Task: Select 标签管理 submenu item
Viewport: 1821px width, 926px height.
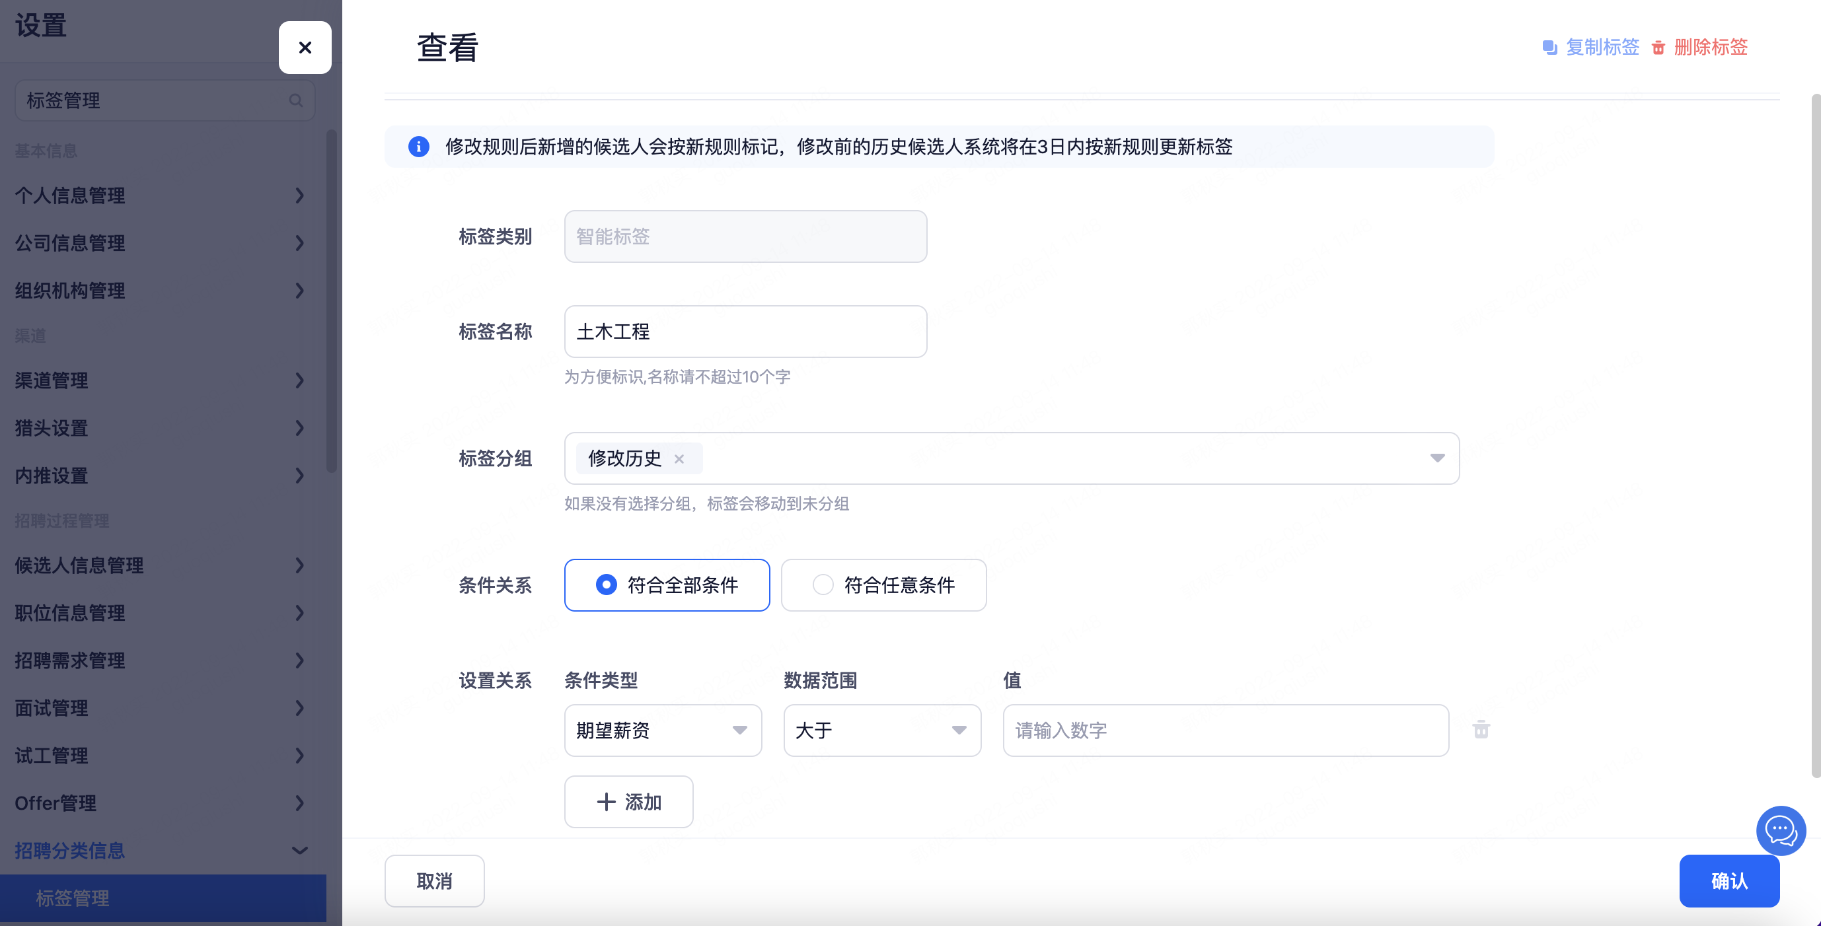Action: (163, 898)
